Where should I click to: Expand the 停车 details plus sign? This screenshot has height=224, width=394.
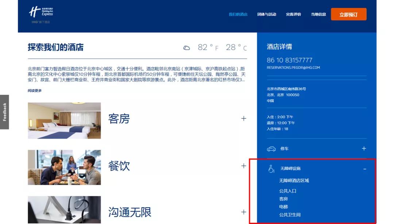pos(364,149)
